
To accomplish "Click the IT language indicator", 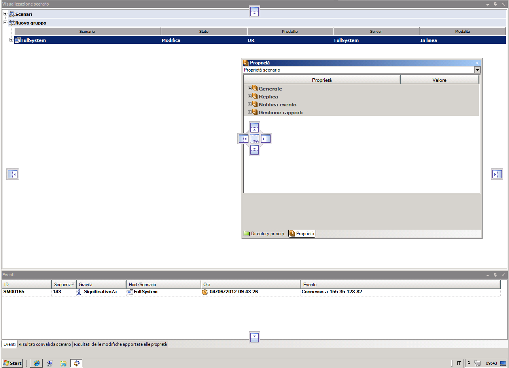I will (459, 363).
